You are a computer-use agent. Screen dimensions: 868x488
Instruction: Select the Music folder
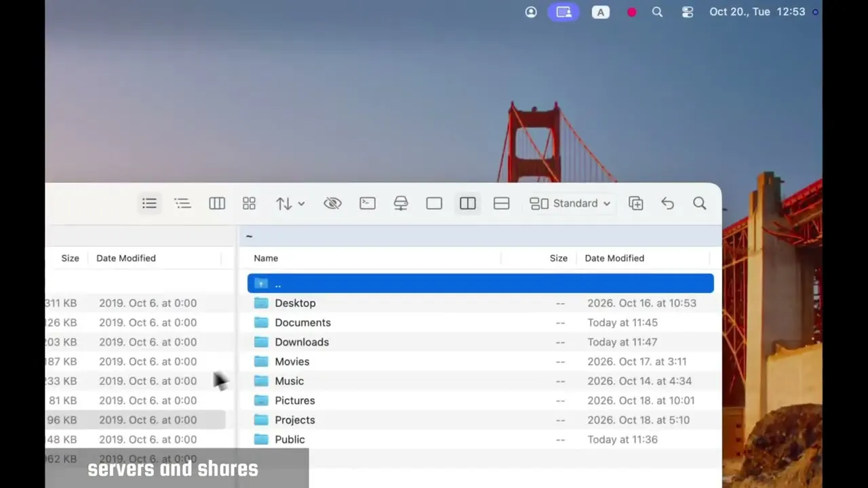(x=480, y=381)
